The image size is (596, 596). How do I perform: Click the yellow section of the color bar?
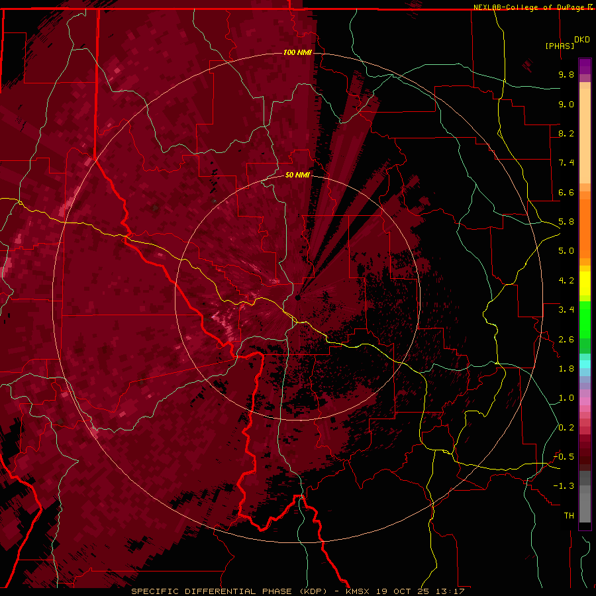[585, 283]
